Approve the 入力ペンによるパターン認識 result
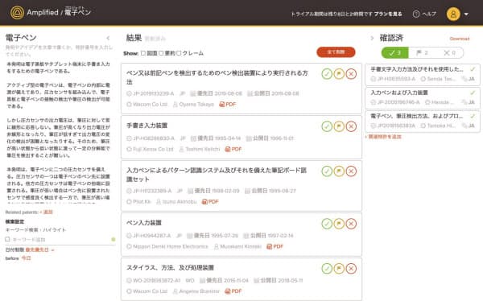 click(x=327, y=171)
